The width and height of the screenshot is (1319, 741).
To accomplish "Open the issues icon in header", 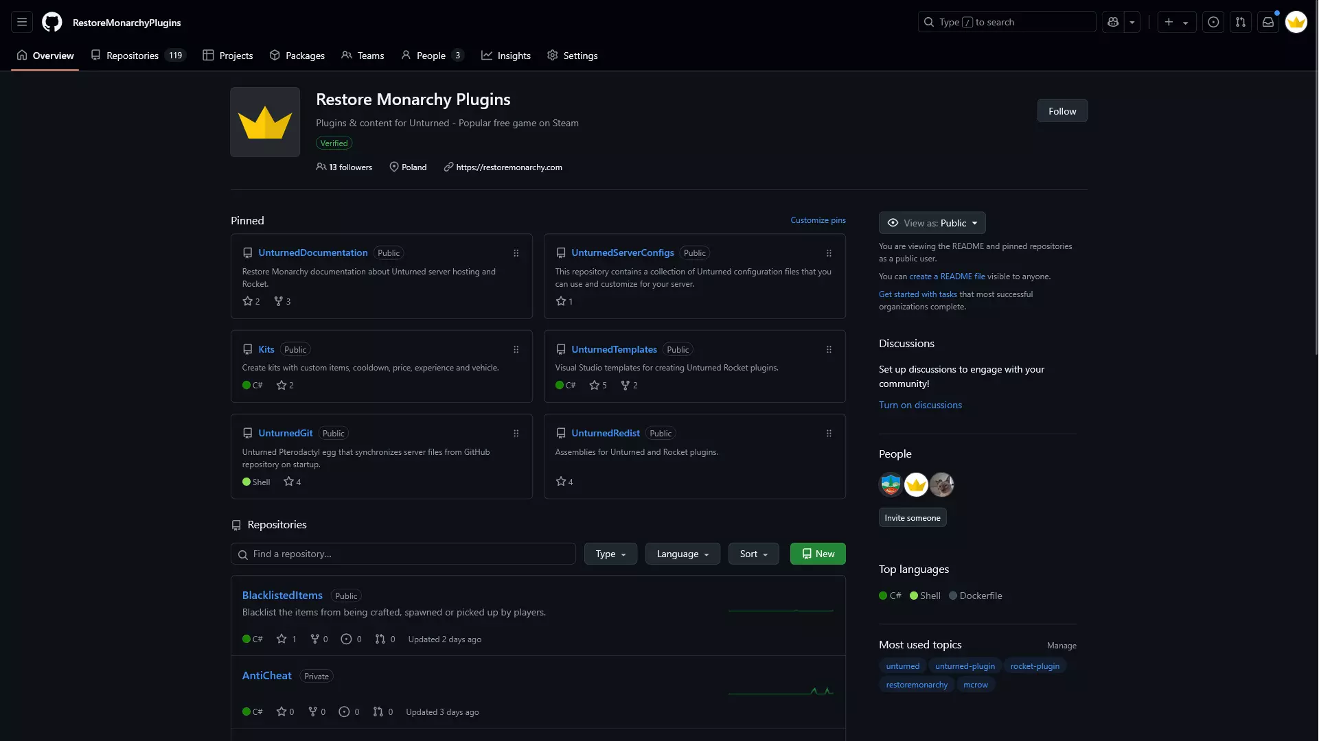I will (x=1214, y=22).
